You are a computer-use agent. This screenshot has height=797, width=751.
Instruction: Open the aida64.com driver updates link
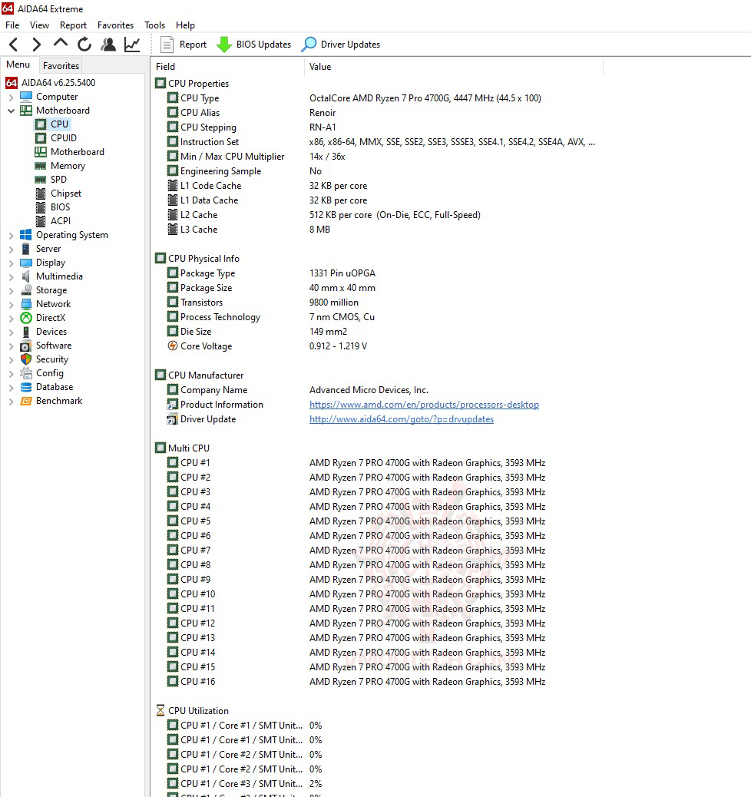(402, 419)
